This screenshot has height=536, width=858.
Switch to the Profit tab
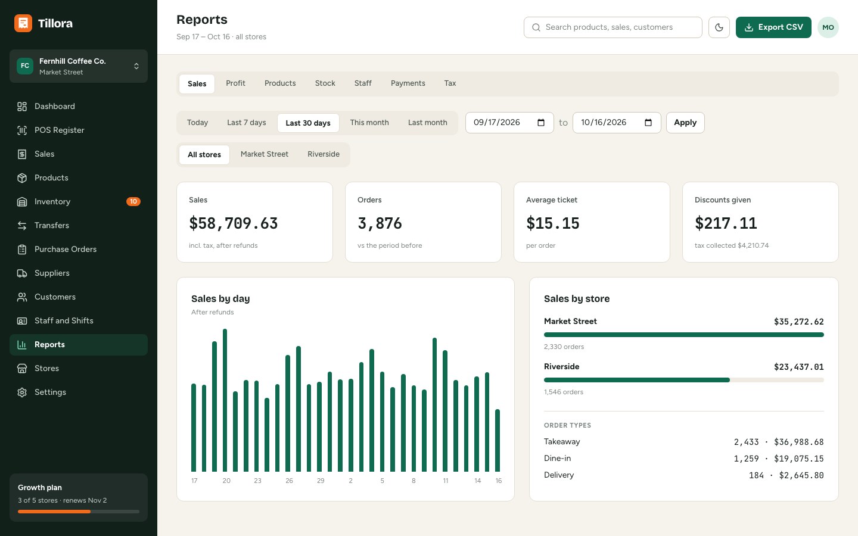(235, 83)
